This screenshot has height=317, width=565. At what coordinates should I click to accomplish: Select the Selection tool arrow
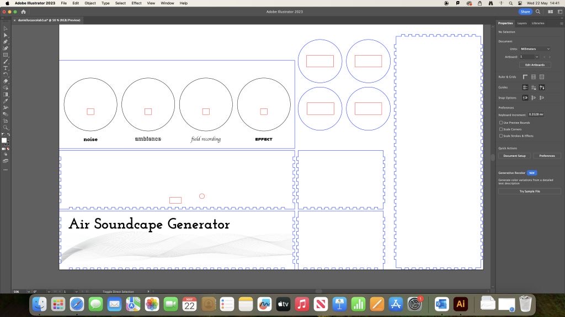click(x=6, y=29)
